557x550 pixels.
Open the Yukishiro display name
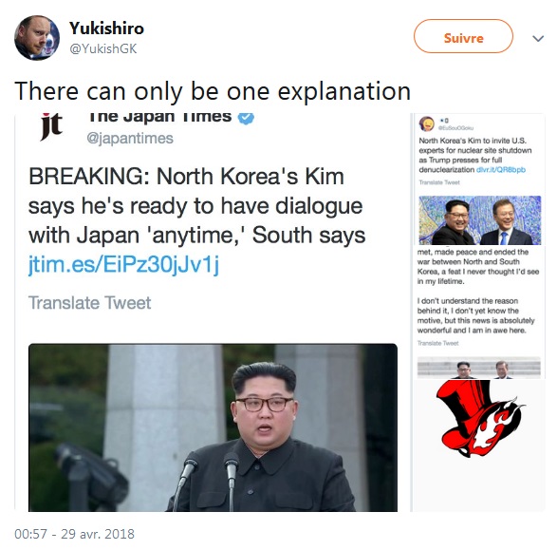[106, 28]
